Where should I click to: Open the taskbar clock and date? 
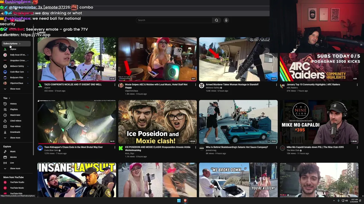coord(354,201)
